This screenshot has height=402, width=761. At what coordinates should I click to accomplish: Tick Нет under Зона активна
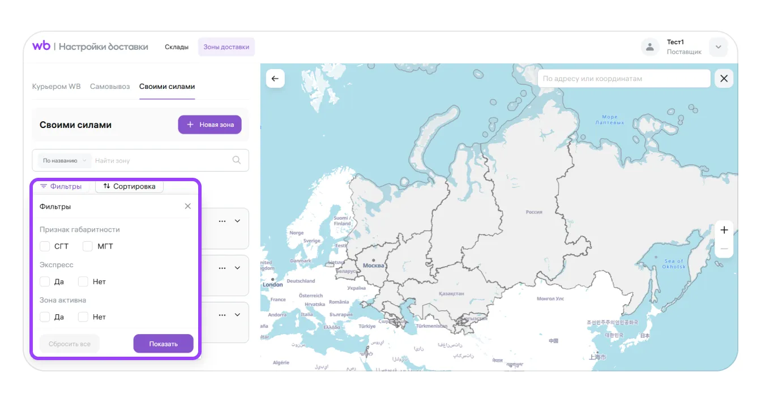[x=83, y=317]
